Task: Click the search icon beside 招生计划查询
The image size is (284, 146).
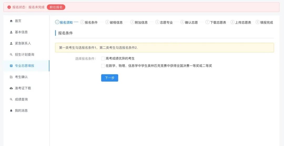Action: click(11, 55)
